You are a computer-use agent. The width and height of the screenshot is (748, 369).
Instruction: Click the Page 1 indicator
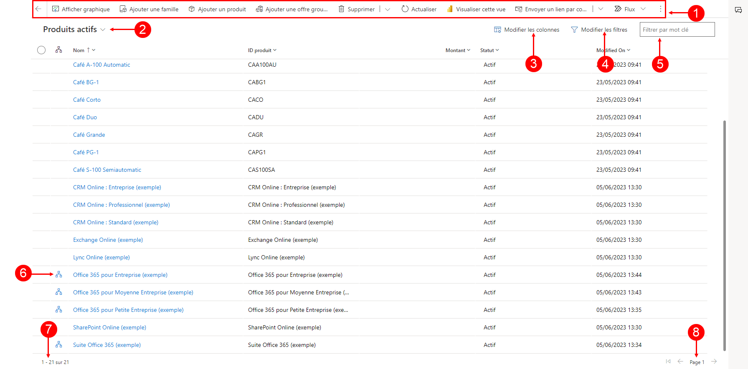(697, 362)
